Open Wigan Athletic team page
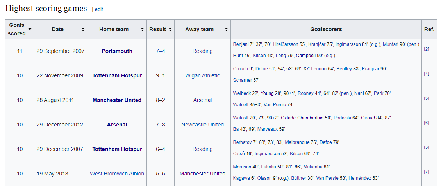The image size is (441, 186). click(x=202, y=75)
